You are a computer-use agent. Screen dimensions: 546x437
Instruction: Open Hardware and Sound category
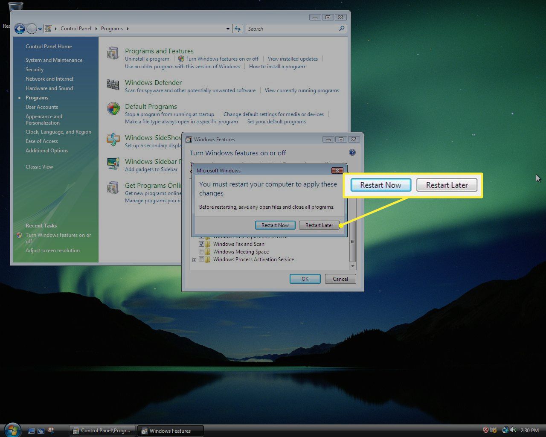click(49, 88)
